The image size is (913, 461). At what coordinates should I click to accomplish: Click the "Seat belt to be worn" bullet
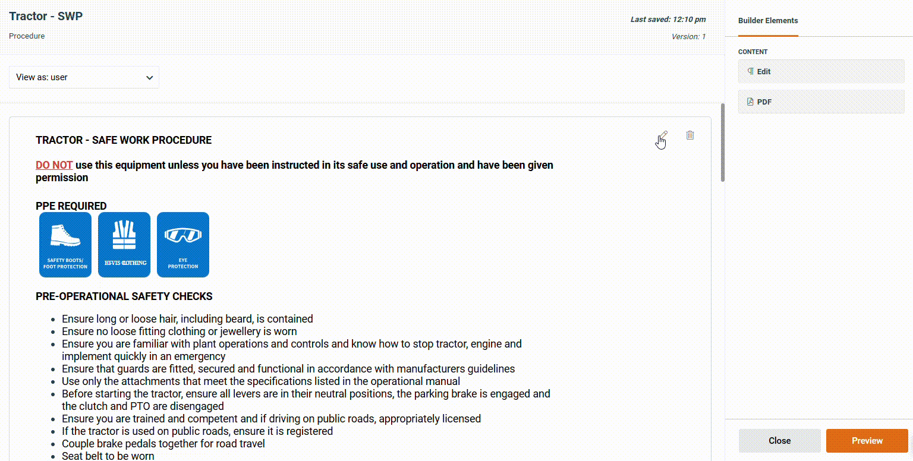tap(108, 456)
